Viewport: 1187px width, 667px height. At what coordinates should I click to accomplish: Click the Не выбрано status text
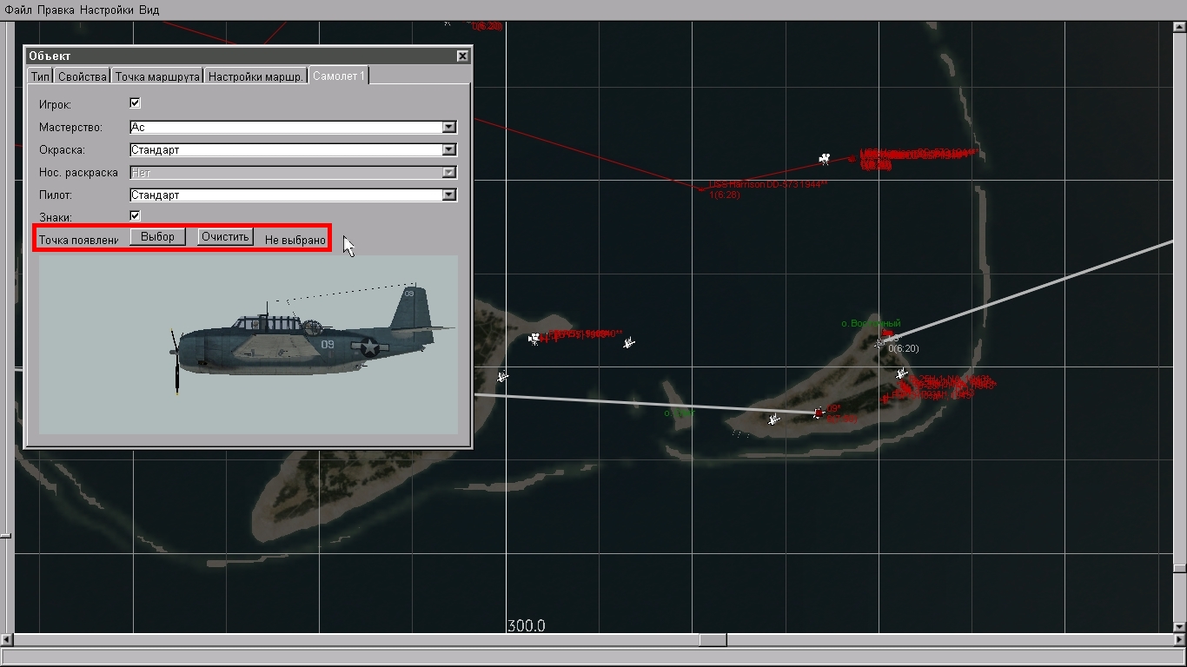tap(295, 240)
